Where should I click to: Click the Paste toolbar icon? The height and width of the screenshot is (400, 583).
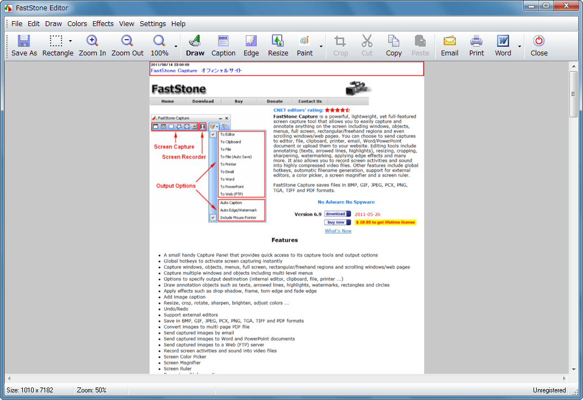point(420,46)
